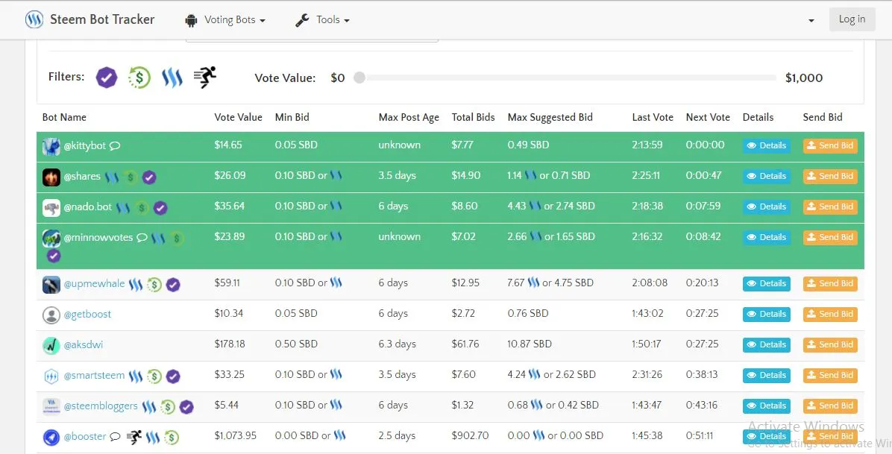The width and height of the screenshot is (892, 454).
Task: Click Send Bid button for @smartsteem
Action: pyautogui.click(x=830, y=376)
